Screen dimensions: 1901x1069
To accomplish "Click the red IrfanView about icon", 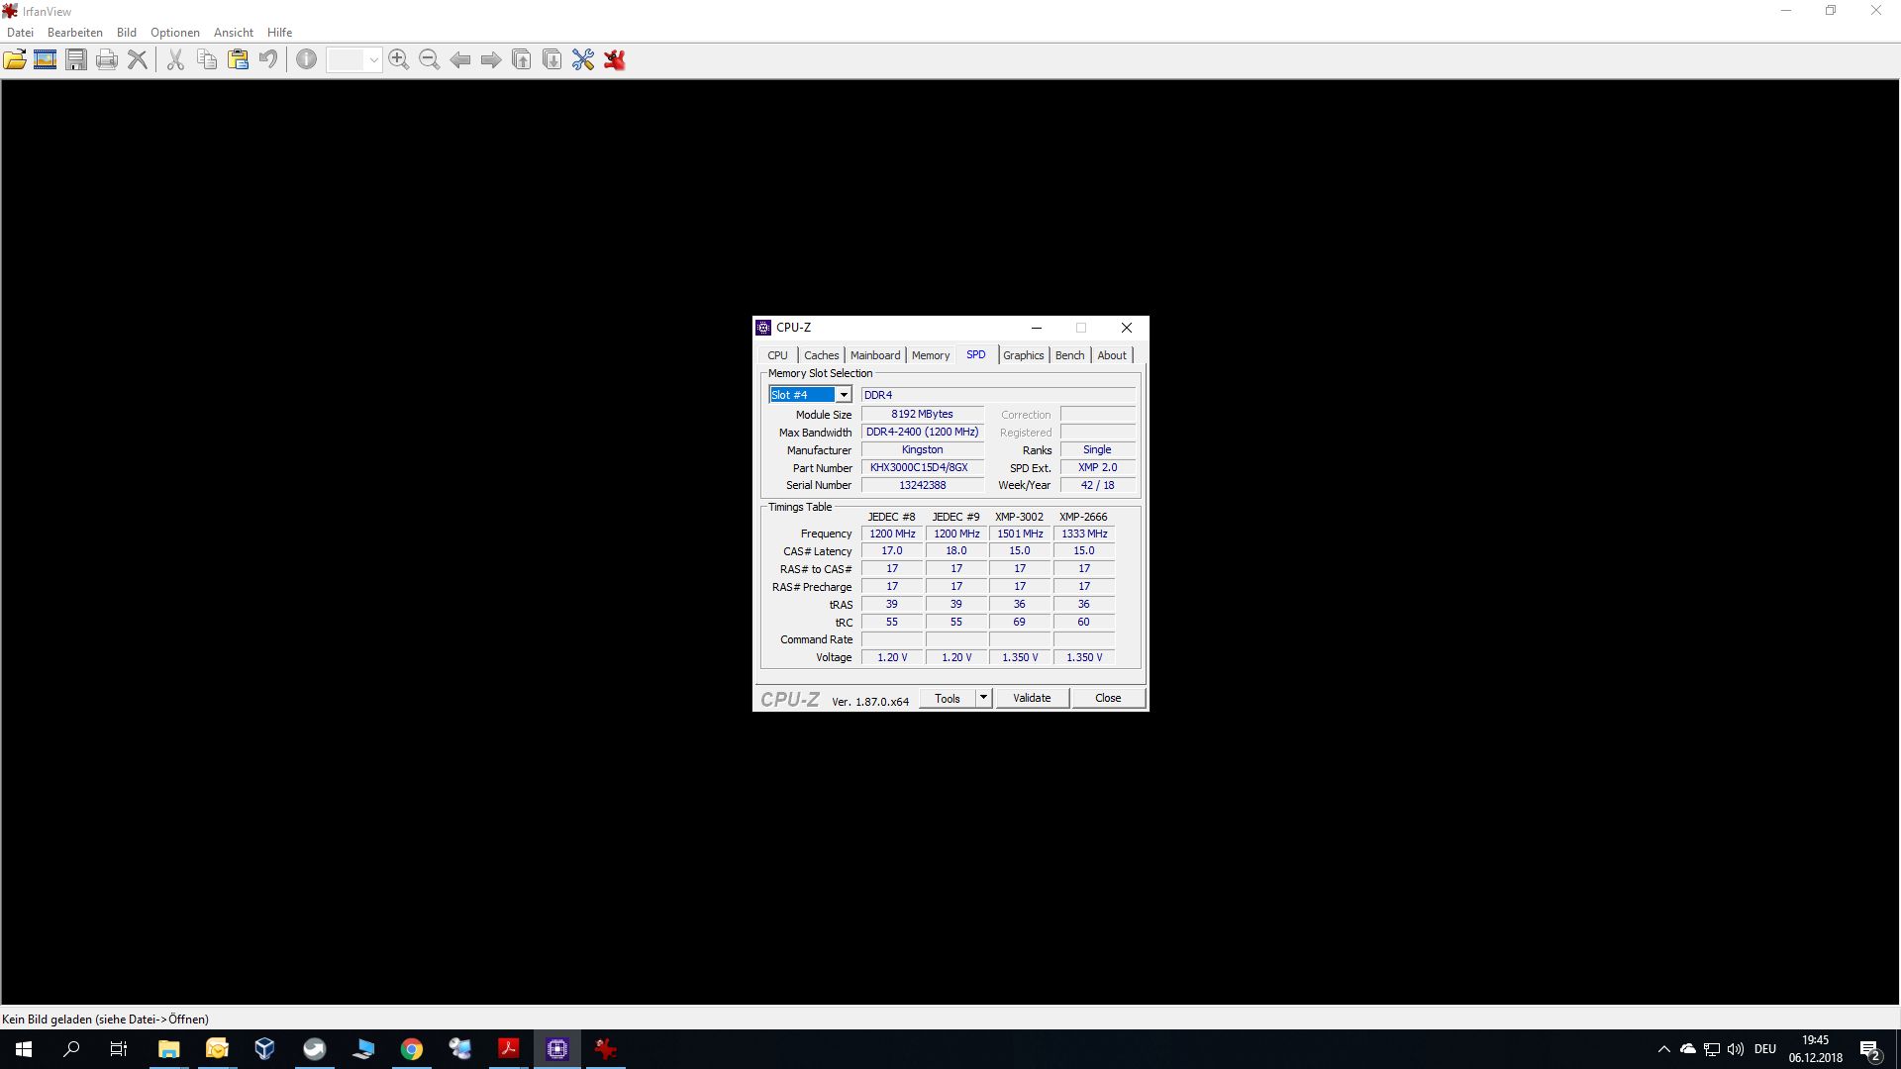I will coord(615,60).
